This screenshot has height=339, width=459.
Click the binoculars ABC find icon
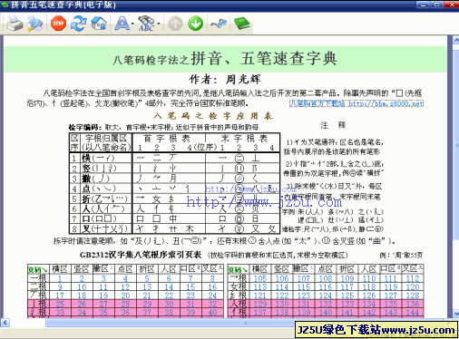(146, 24)
